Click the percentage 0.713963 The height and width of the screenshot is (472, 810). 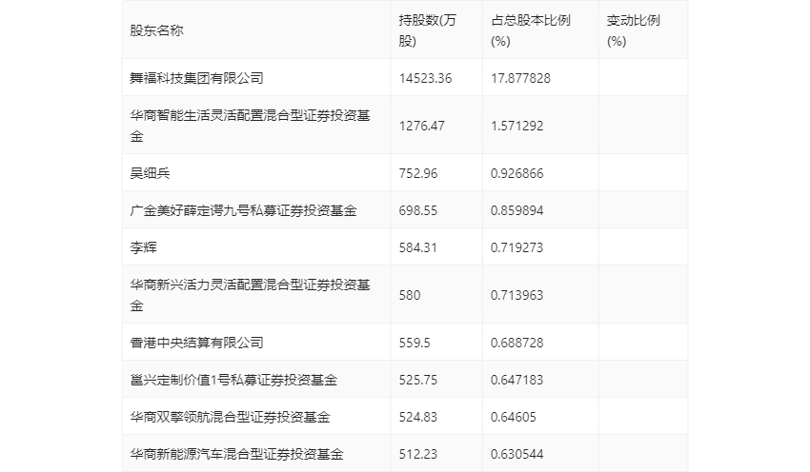click(x=517, y=295)
